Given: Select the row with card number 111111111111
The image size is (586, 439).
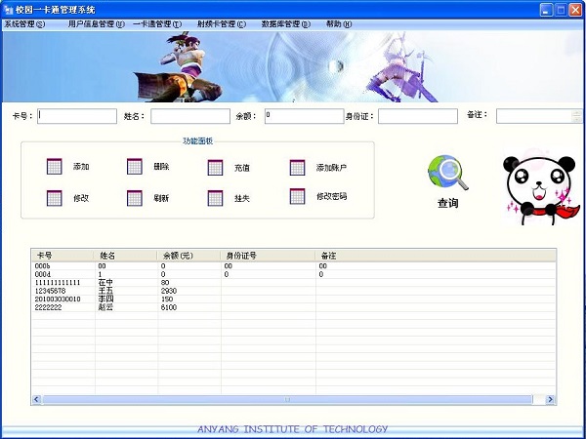Looking at the screenshot, I should click(x=294, y=283).
